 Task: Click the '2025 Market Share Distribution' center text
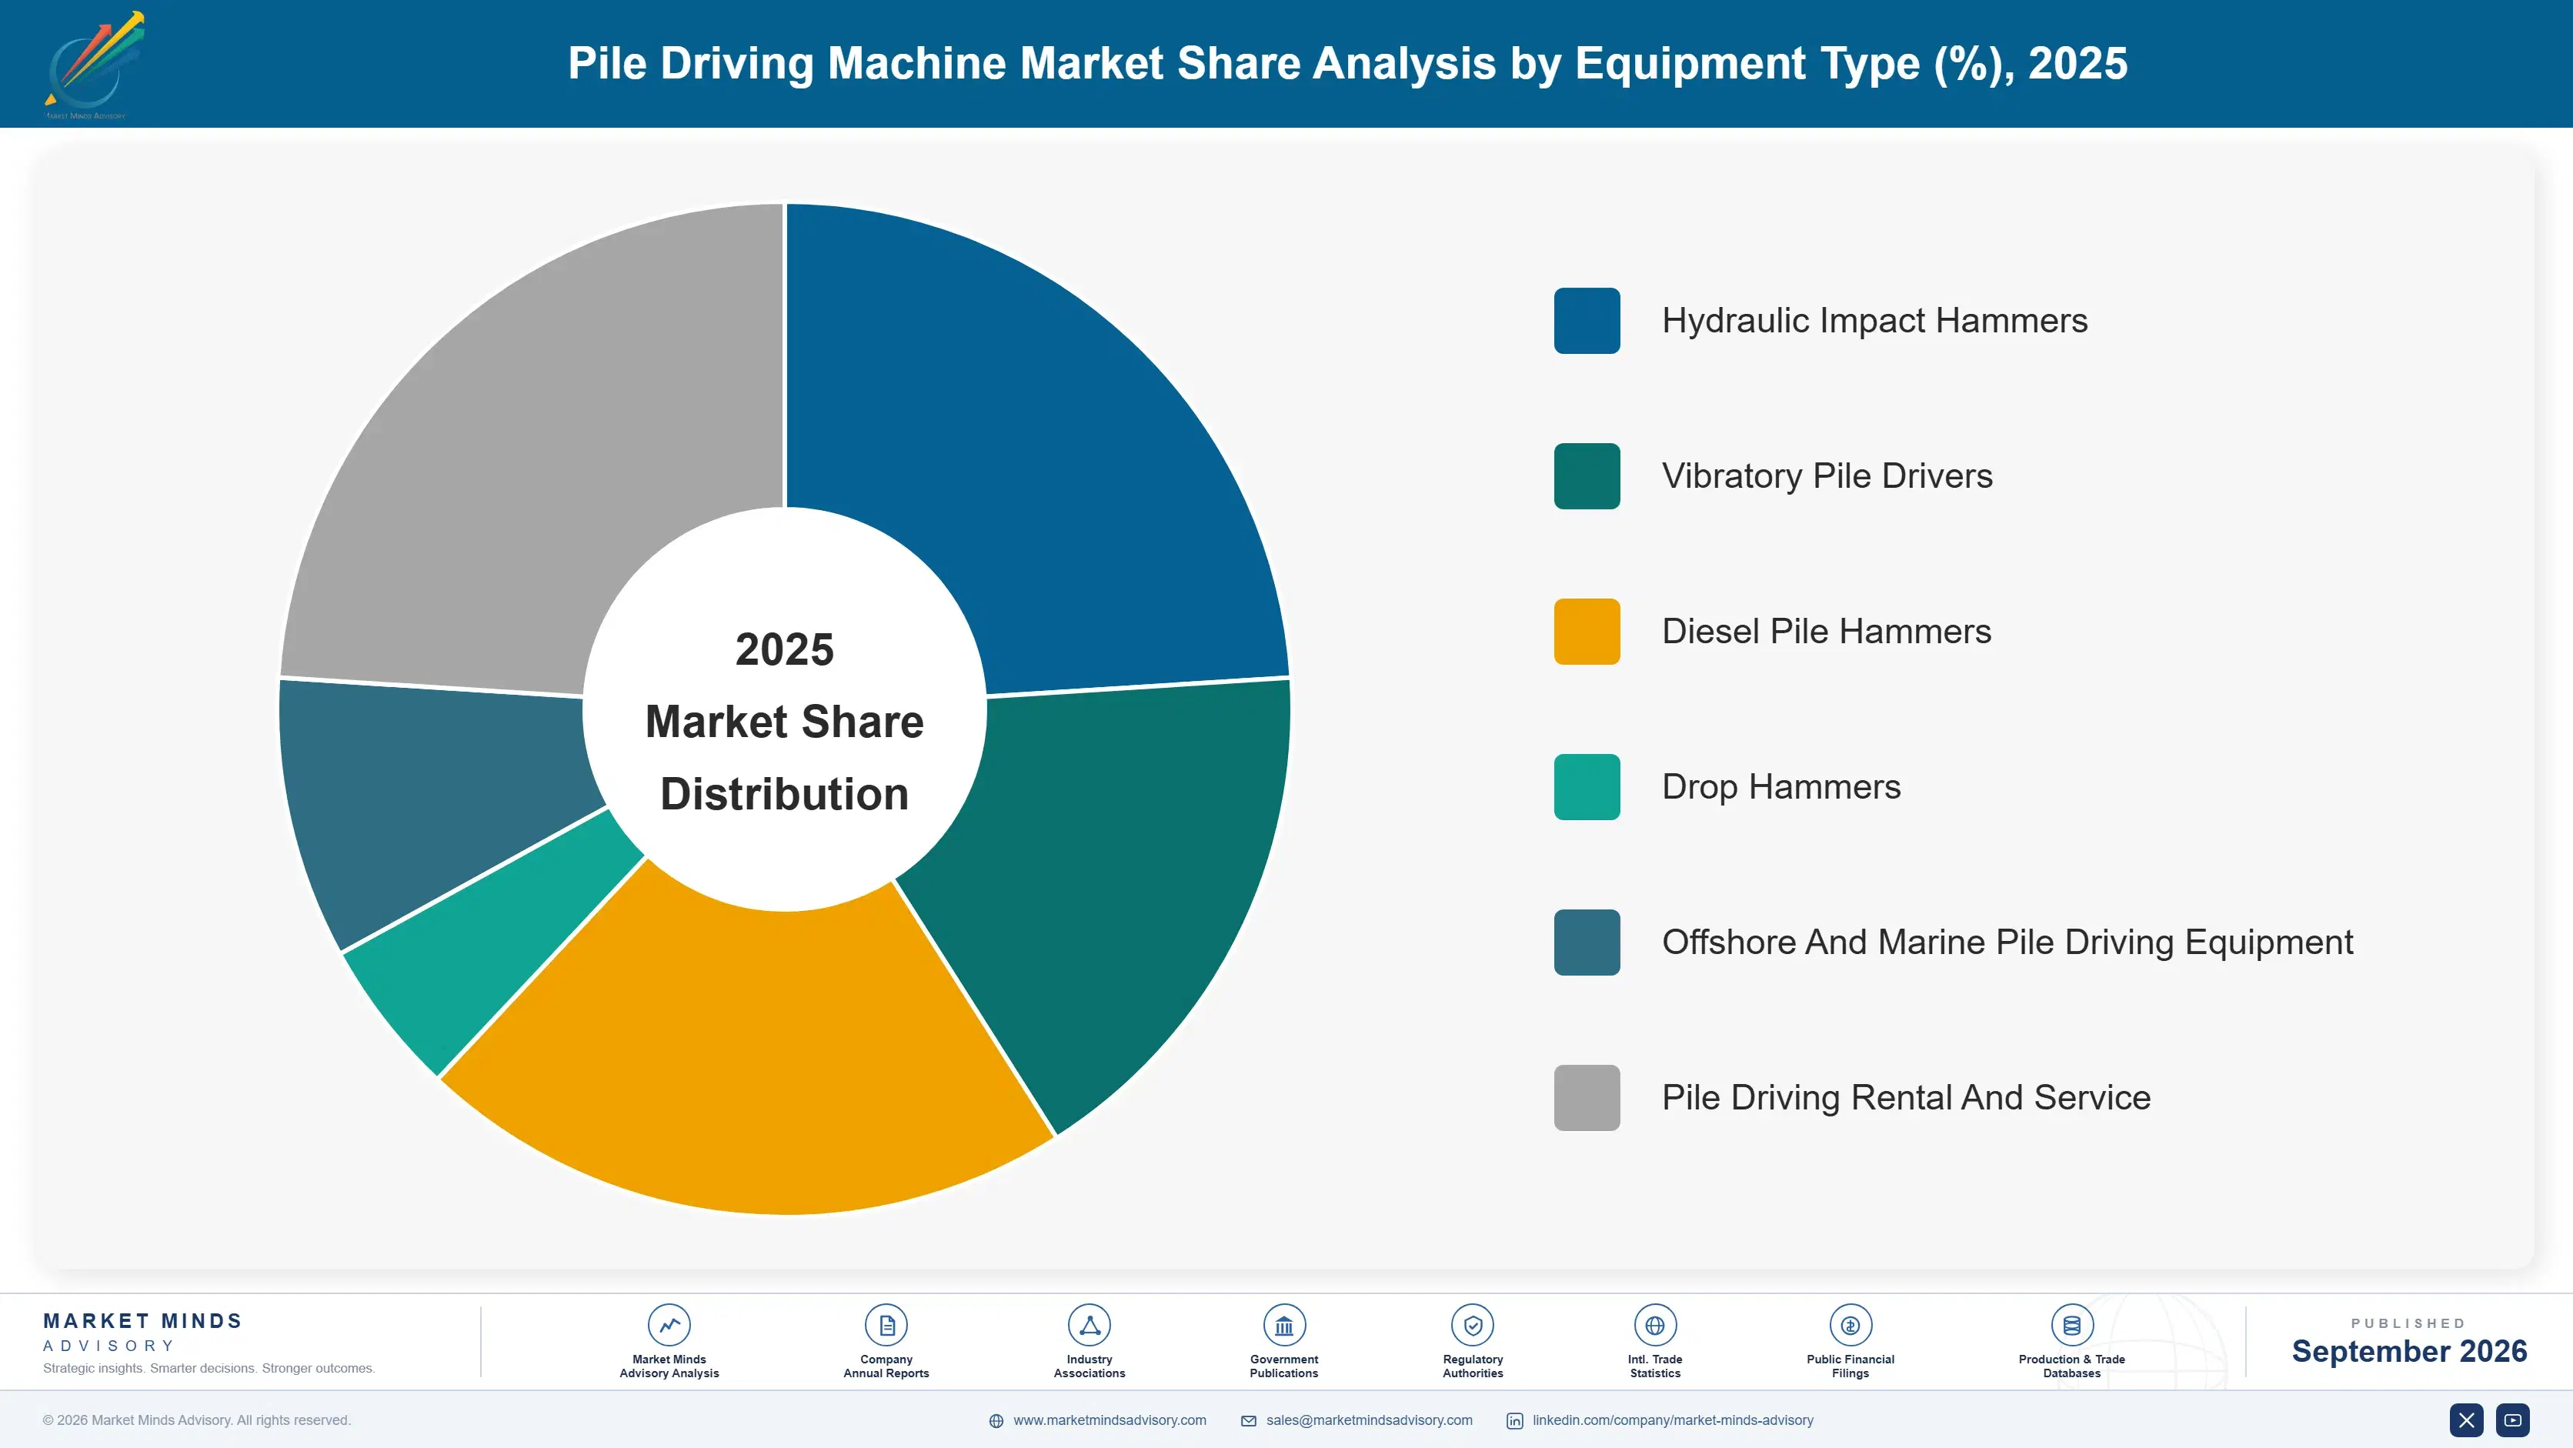[x=784, y=721]
